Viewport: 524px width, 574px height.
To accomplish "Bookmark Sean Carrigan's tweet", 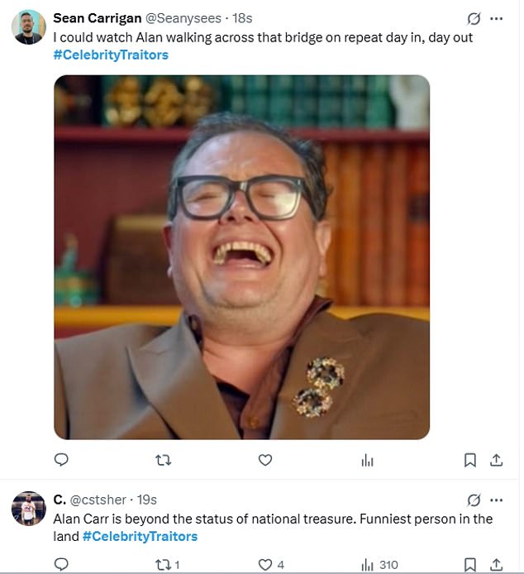I will click(x=469, y=461).
